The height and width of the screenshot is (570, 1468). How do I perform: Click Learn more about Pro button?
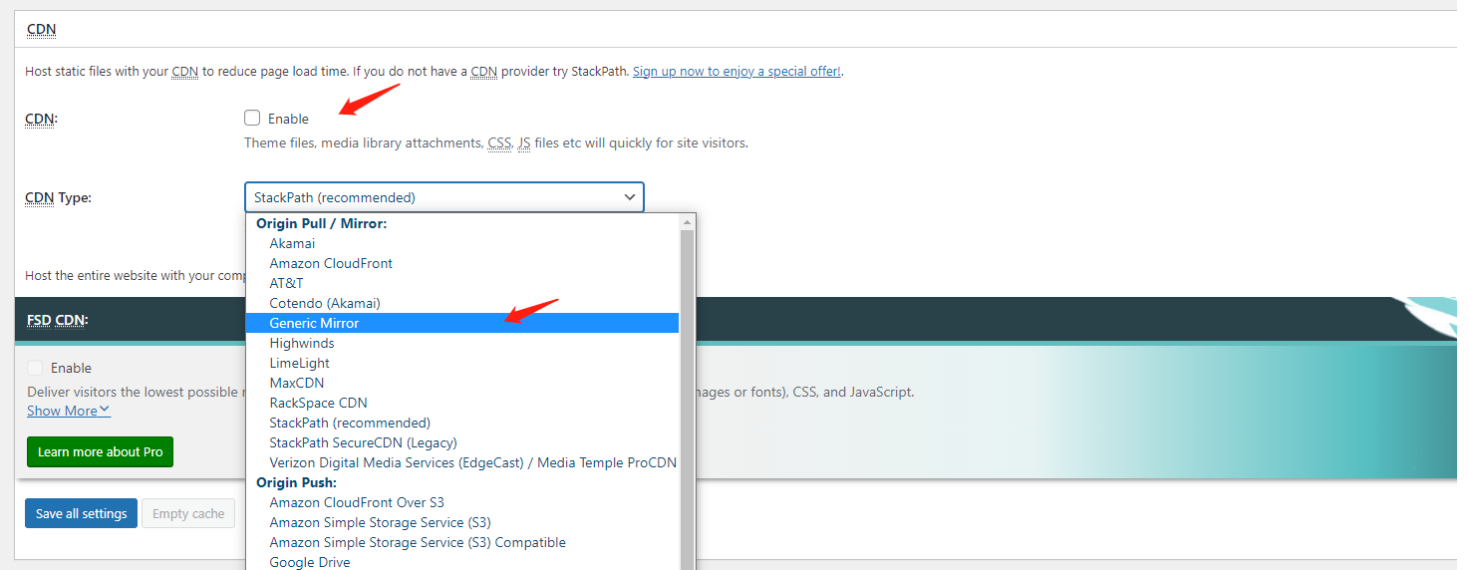(100, 451)
